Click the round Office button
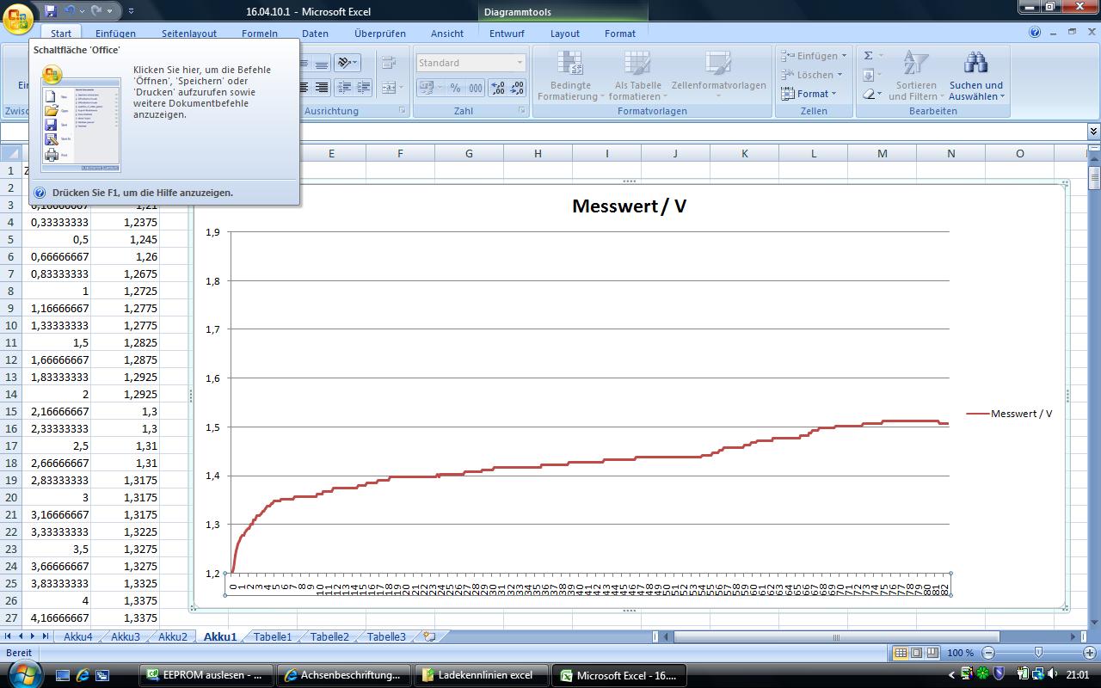1101x688 pixels. [18, 18]
